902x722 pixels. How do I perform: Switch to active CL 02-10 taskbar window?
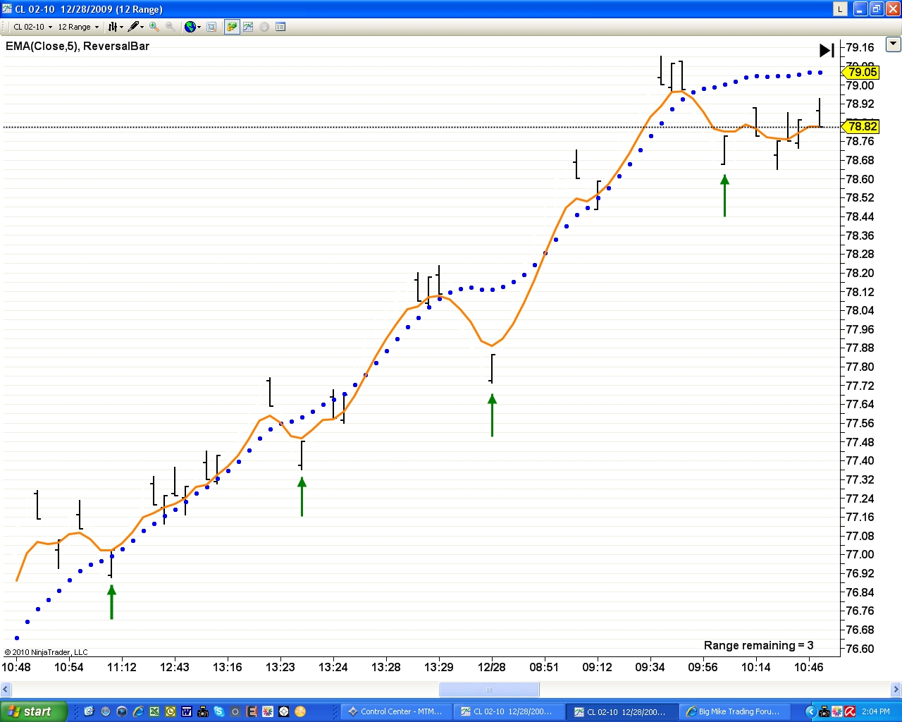click(622, 711)
